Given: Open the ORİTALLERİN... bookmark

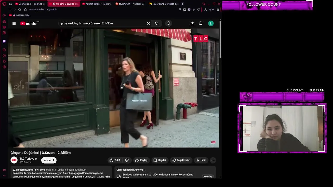Looking at the screenshot, I should pos(20,15).
